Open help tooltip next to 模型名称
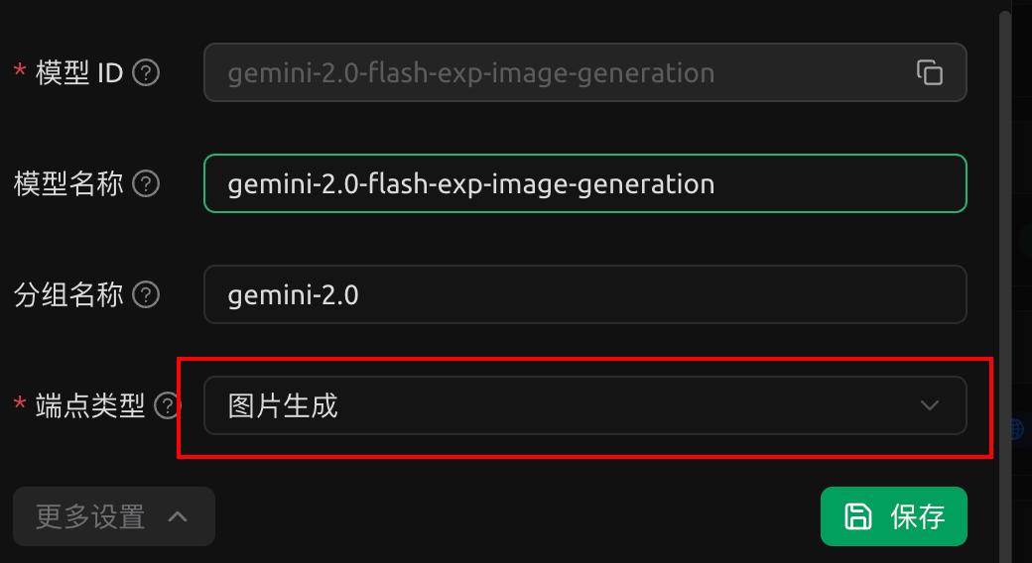 click(x=146, y=183)
